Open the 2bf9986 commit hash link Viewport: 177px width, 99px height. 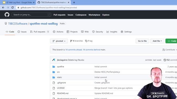coord(149,60)
